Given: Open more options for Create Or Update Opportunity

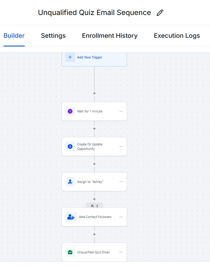Looking at the screenshot, I should click(x=121, y=146).
